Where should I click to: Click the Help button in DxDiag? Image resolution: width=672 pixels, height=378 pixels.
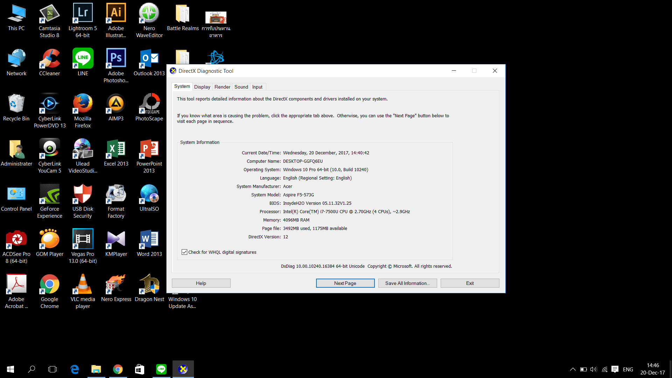coord(201,283)
